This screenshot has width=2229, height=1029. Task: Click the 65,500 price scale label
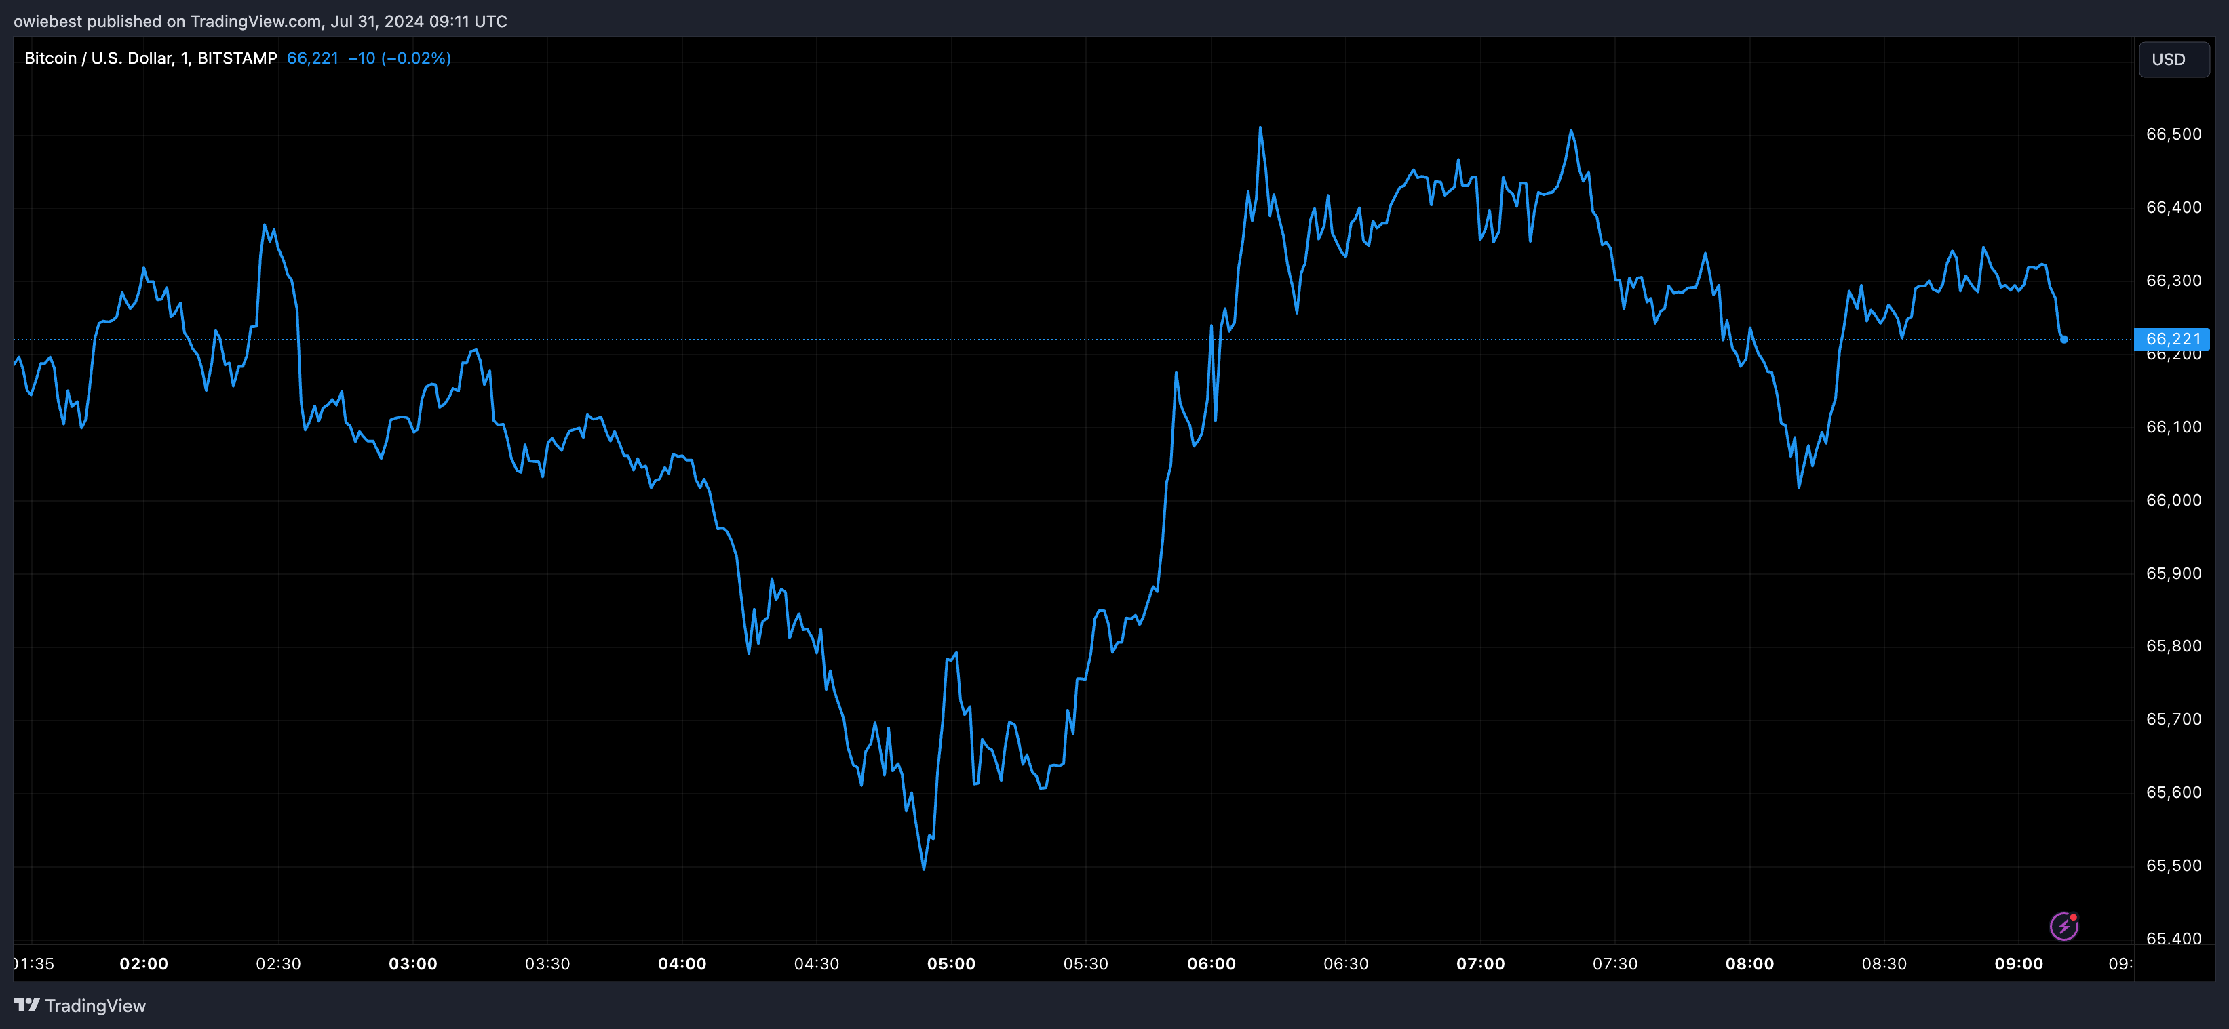(x=2173, y=866)
